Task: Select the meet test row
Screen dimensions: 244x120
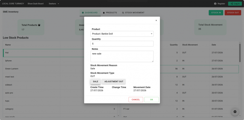Action: tap(60, 77)
